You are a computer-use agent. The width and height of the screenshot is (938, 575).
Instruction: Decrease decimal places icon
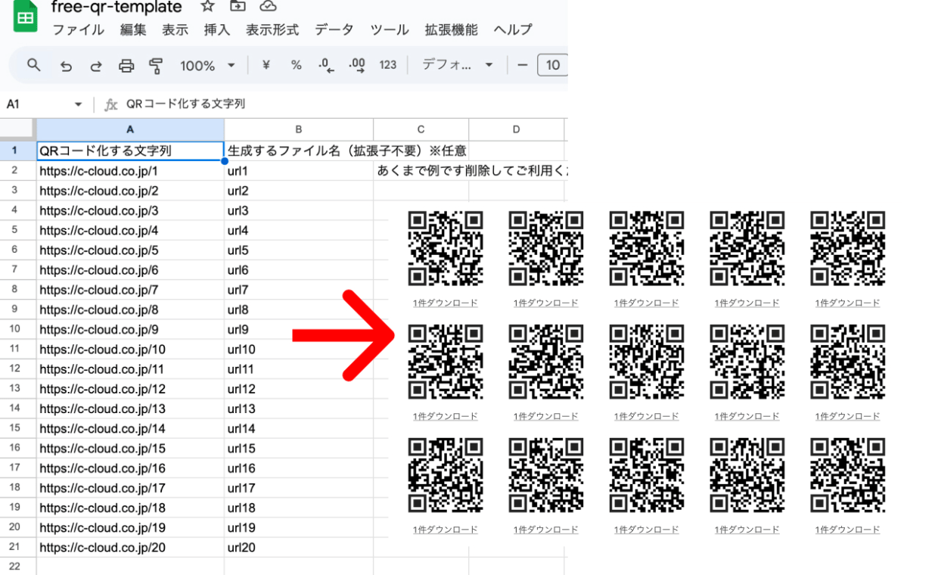(x=326, y=65)
